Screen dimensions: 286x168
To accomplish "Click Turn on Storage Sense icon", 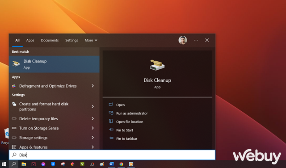I will (x=14, y=128).
